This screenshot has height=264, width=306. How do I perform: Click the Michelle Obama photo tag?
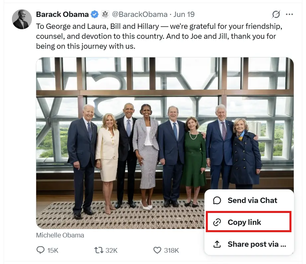tap(60, 235)
